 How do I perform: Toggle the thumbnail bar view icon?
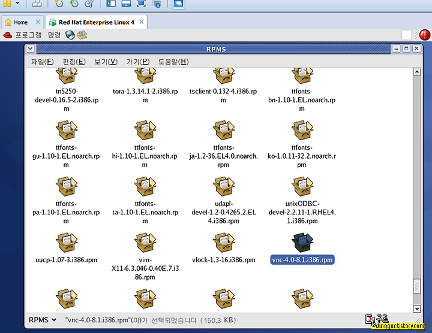(x=126, y=4)
